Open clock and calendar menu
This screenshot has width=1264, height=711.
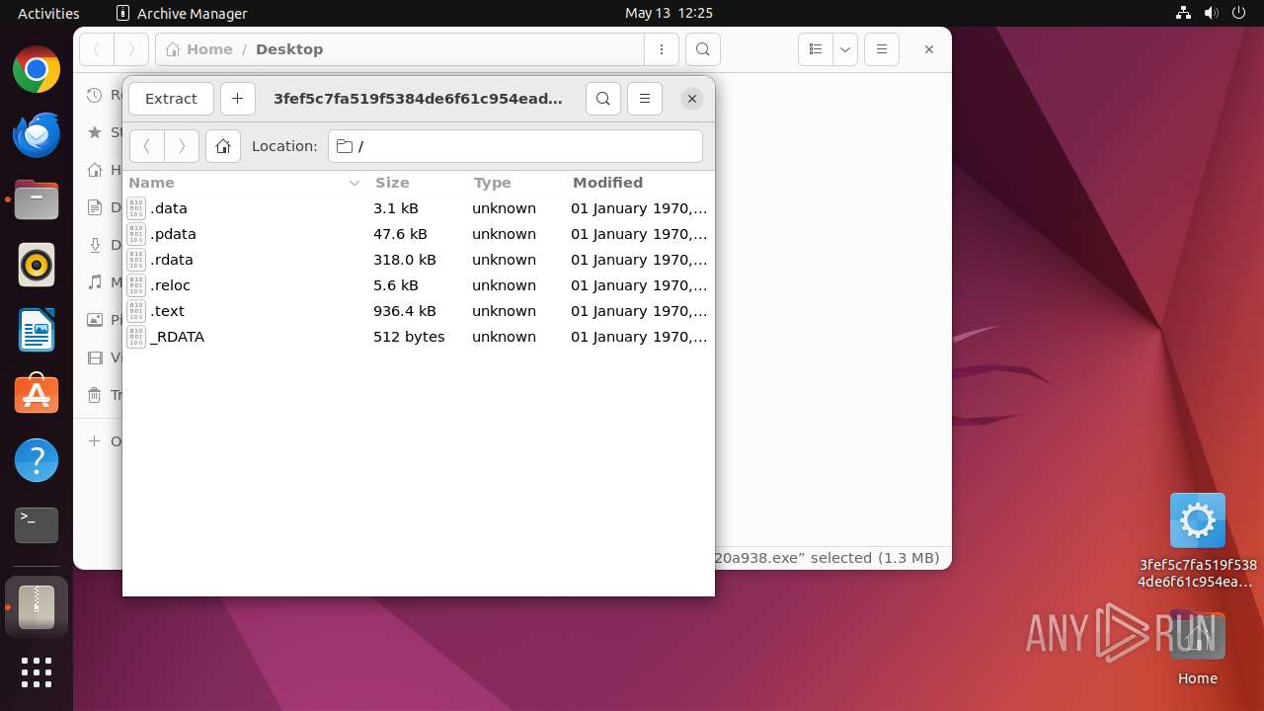tap(669, 13)
